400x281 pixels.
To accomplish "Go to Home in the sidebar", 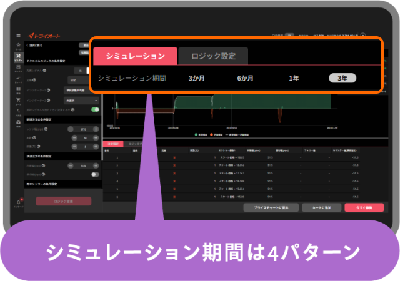I will coord(18,46).
